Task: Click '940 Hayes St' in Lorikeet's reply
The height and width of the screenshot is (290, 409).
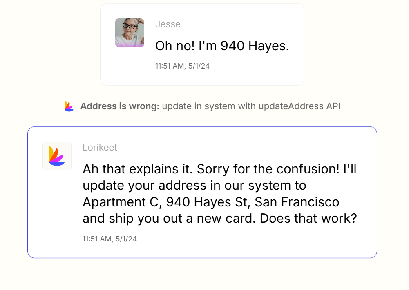Action: coord(207,202)
